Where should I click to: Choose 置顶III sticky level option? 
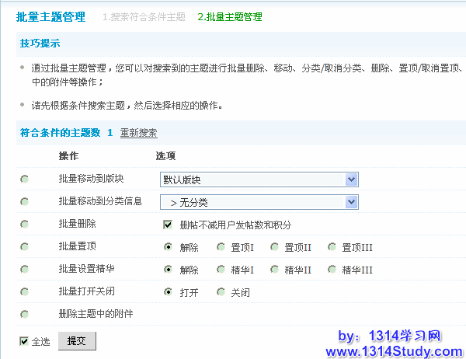332,247
